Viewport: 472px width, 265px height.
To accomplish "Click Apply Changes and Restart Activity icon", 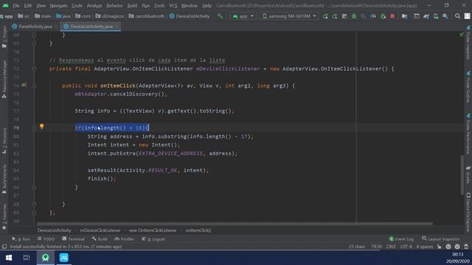I will click(335, 16).
